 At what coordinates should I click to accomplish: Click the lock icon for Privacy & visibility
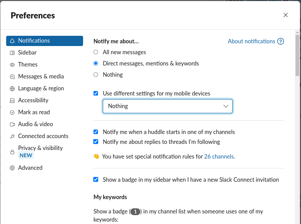point(12,152)
